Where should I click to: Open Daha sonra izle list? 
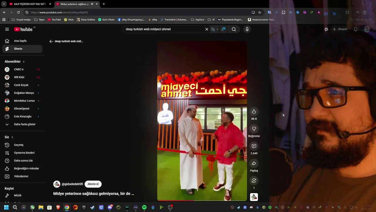(22, 160)
